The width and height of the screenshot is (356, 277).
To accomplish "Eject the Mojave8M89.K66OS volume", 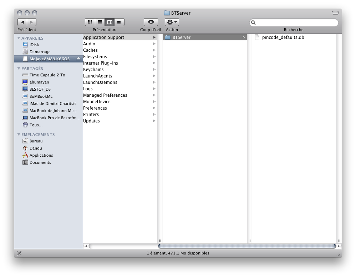I will (x=78, y=59).
